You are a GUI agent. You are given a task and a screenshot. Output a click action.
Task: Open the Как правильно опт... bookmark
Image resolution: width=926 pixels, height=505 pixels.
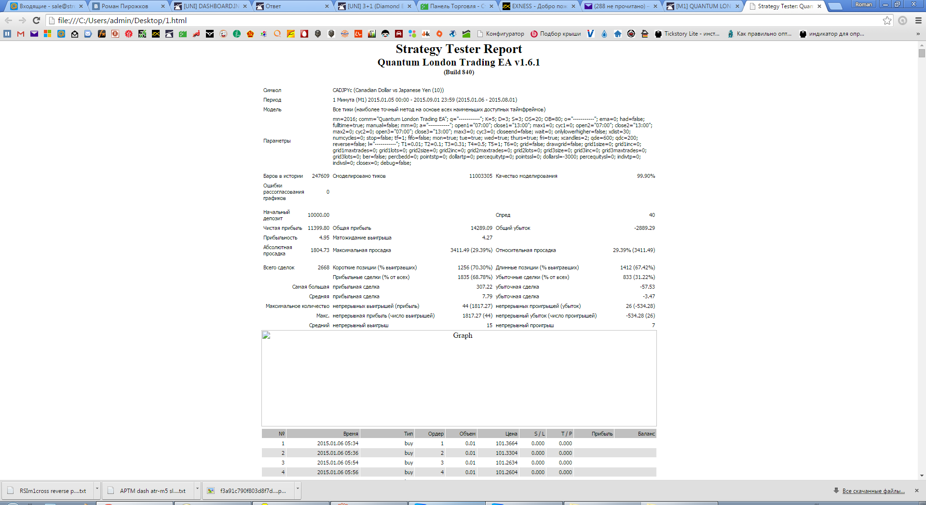click(x=760, y=34)
